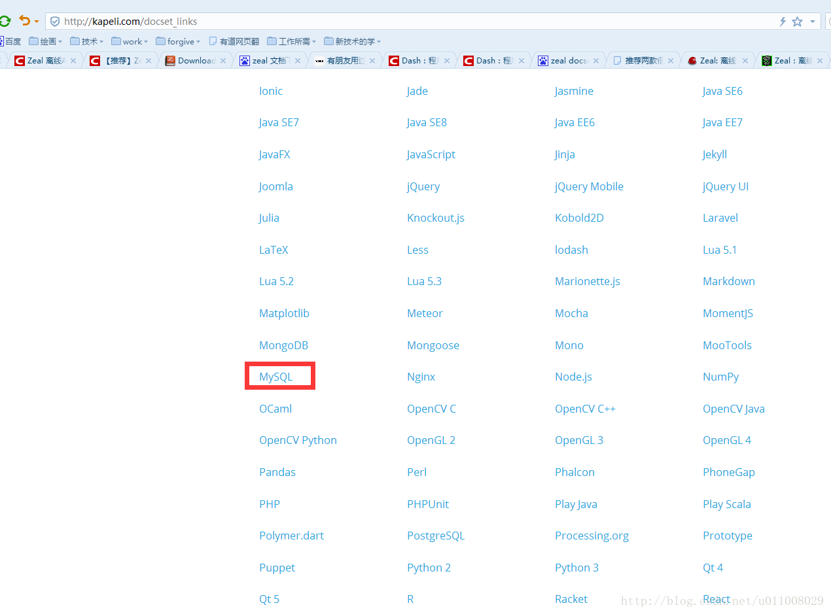
Task: Open the Java SE6 docset link
Action: point(722,91)
